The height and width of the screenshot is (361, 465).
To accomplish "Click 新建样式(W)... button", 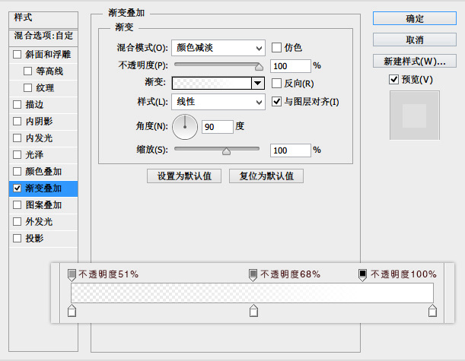I will coord(415,61).
